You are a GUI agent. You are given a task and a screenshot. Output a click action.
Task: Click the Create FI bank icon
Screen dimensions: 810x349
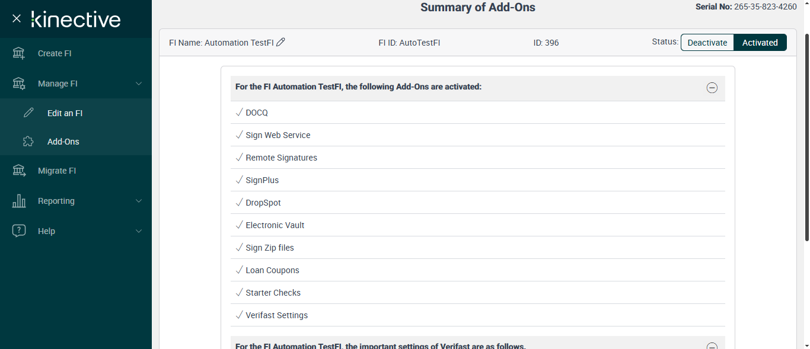tap(19, 53)
